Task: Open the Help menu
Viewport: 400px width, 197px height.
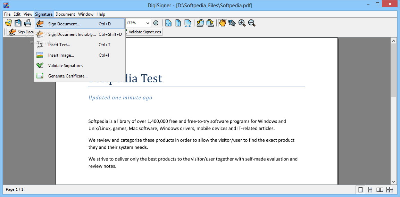Action: pyautogui.click(x=101, y=14)
